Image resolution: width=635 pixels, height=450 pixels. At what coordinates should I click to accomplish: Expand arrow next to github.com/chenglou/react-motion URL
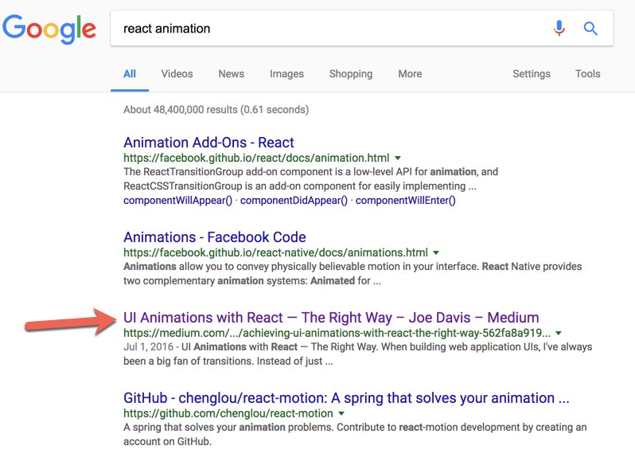[341, 413]
